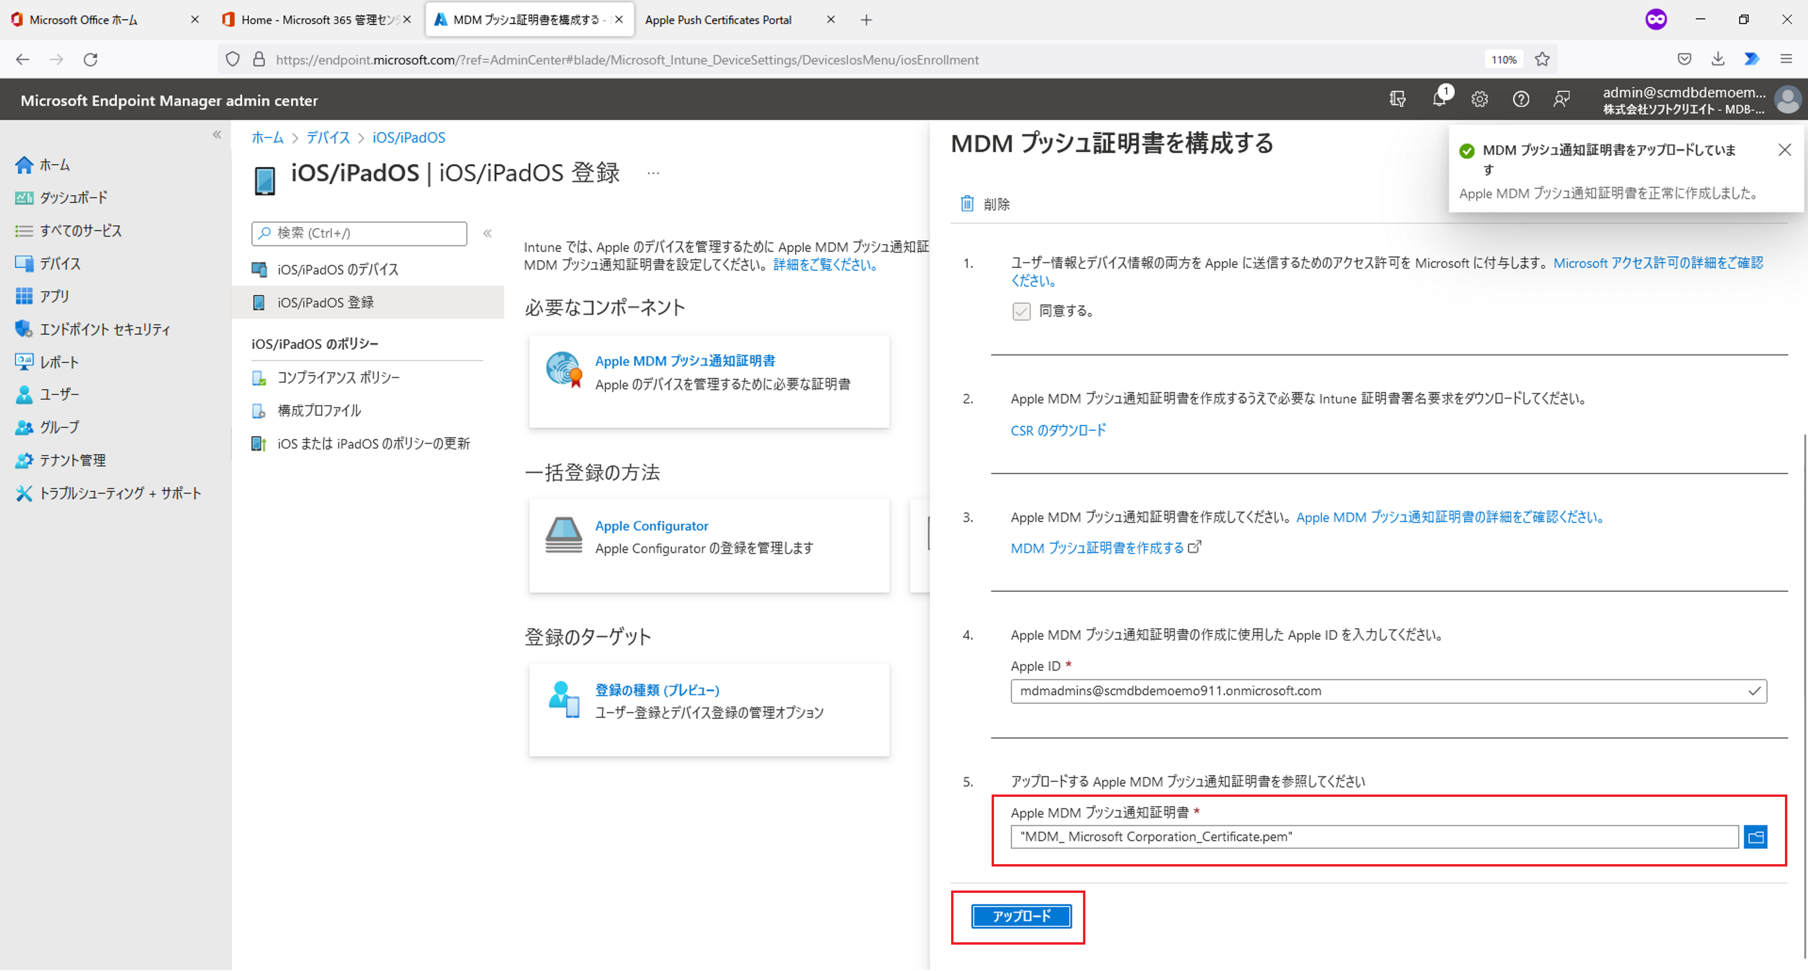Toggle the 同意する checkbox

click(x=1021, y=311)
